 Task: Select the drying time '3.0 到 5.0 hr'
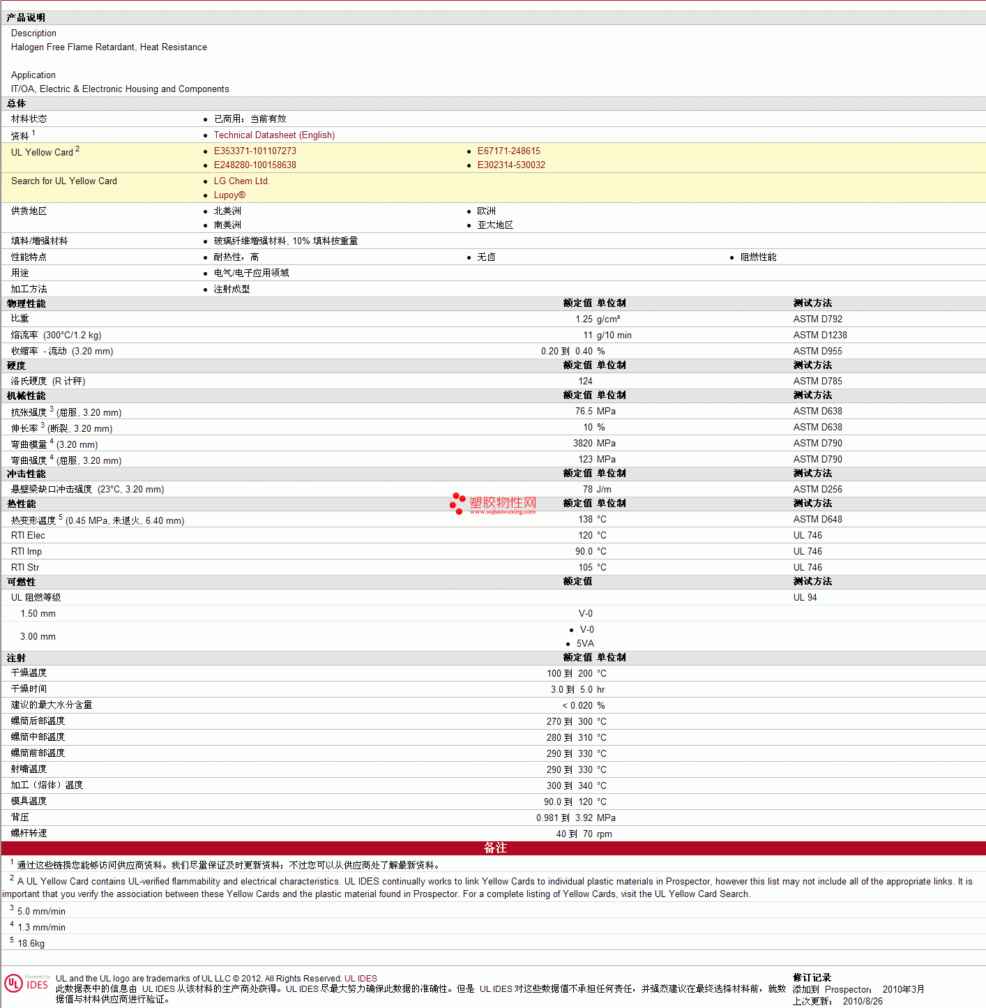[578, 690]
